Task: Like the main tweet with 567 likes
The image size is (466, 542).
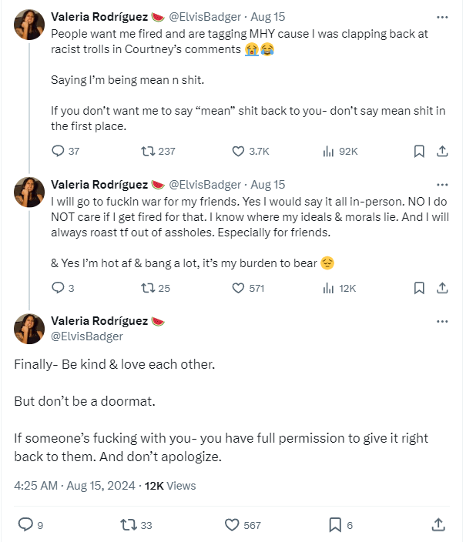Action: 232,525
